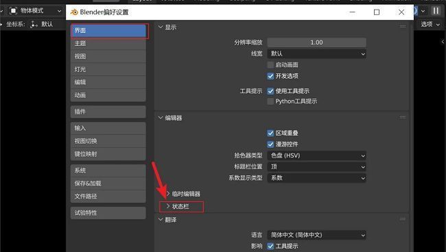
Task: Expand the 临时编辑器 subpanel
Action: 168,194
